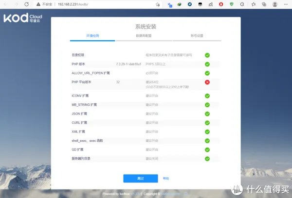Select the 数据库配置 install step tab
This screenshot has width=292, height=198.
tap(144, 35)
